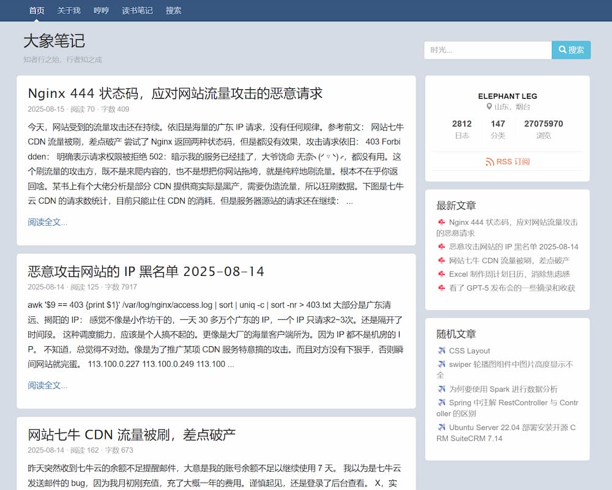The width and height of the screenshot is (612, 490).
Task: Click 阅读全文 under the Nginx 444 post
Action: pyautogui.click(x=47, y=222)
